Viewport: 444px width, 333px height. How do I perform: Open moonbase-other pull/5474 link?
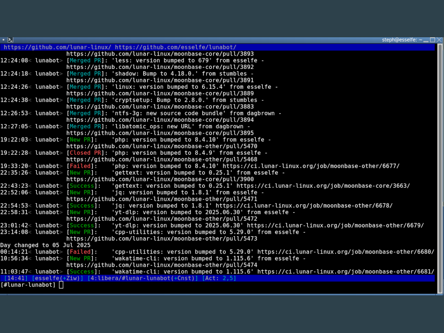point(162,265)
